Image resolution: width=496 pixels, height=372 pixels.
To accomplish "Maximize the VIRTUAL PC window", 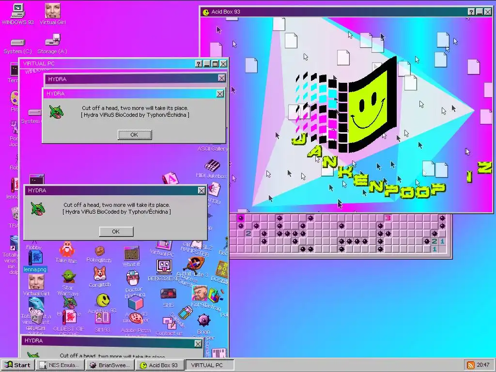I will pos(215,64).
